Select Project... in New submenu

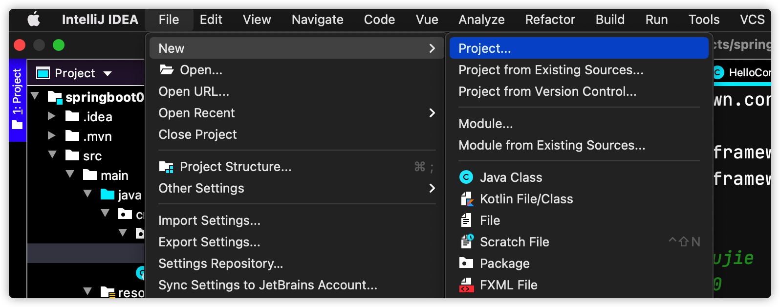pyautogui.click(x=579, y=48)
